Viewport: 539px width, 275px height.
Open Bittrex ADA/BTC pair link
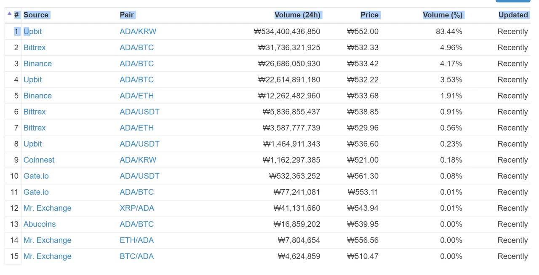136,48
